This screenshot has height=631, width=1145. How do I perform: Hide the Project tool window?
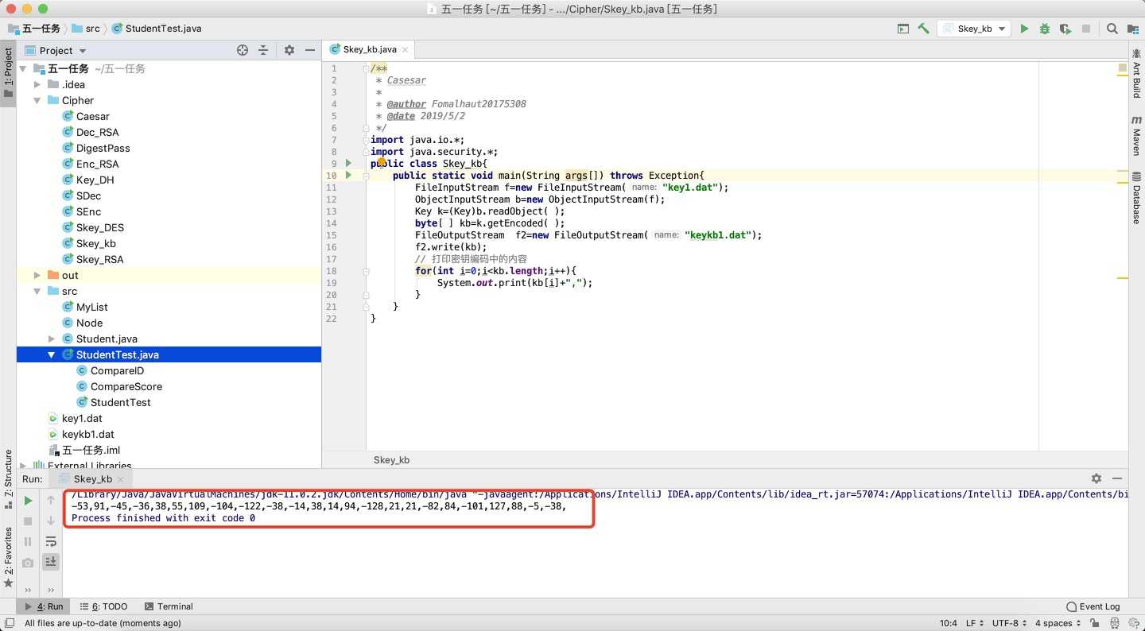tap(310, 50)
